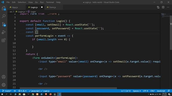Viewport: 172px width, 96px height.
Task: Open the Extensions view
Action: (x=3, y=40)
